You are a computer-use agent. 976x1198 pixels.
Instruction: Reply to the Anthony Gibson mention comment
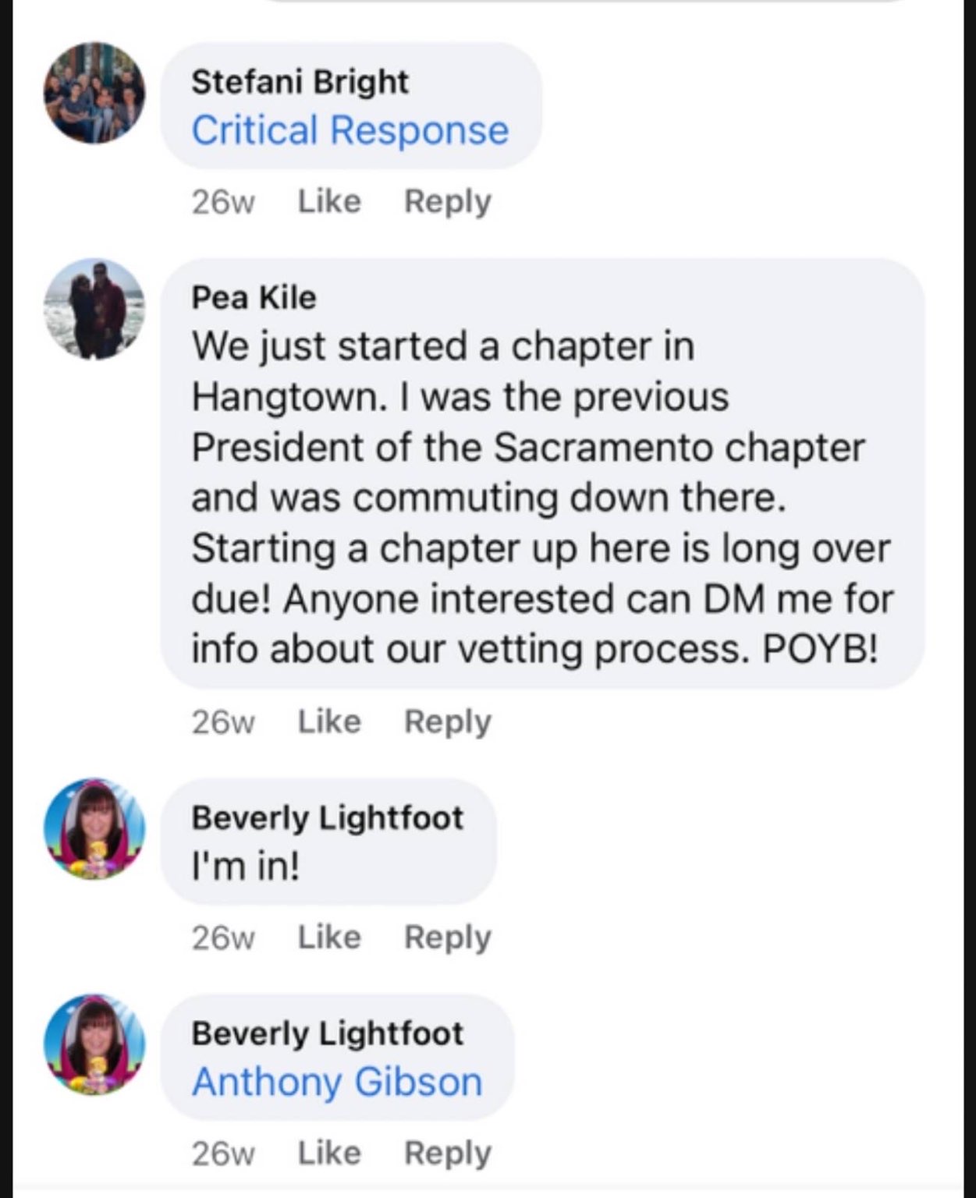point(447,1153)
